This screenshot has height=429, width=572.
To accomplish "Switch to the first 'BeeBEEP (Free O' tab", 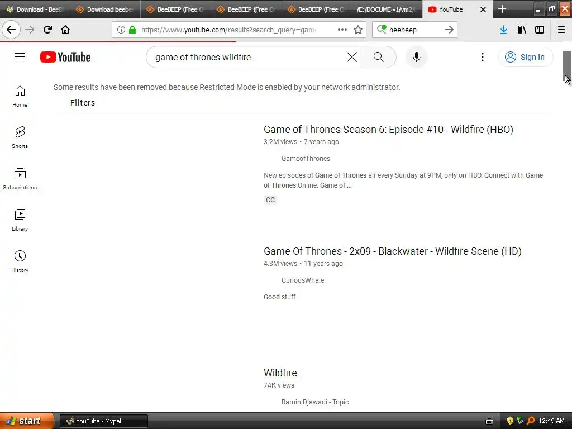I will click(175, 9).
